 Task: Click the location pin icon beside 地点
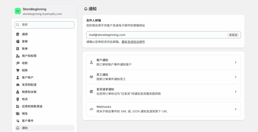click(x=18, y=99)
